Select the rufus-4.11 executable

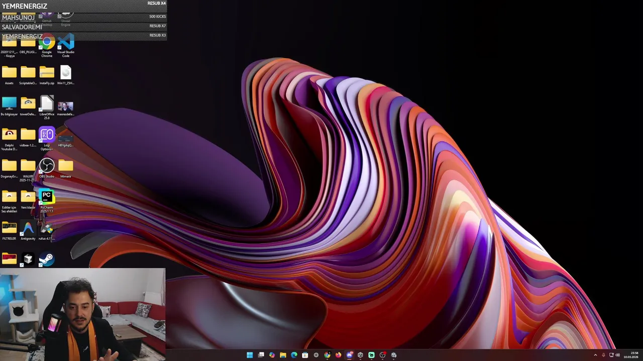[x=47, y=231]
